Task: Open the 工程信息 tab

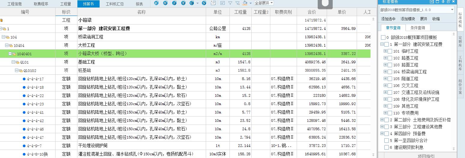Action: pyautogui.click(x=14, y=4)
